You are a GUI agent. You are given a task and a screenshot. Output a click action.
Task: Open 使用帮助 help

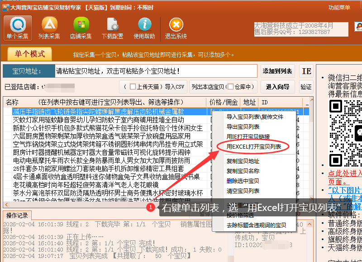[x=144, y=28]
